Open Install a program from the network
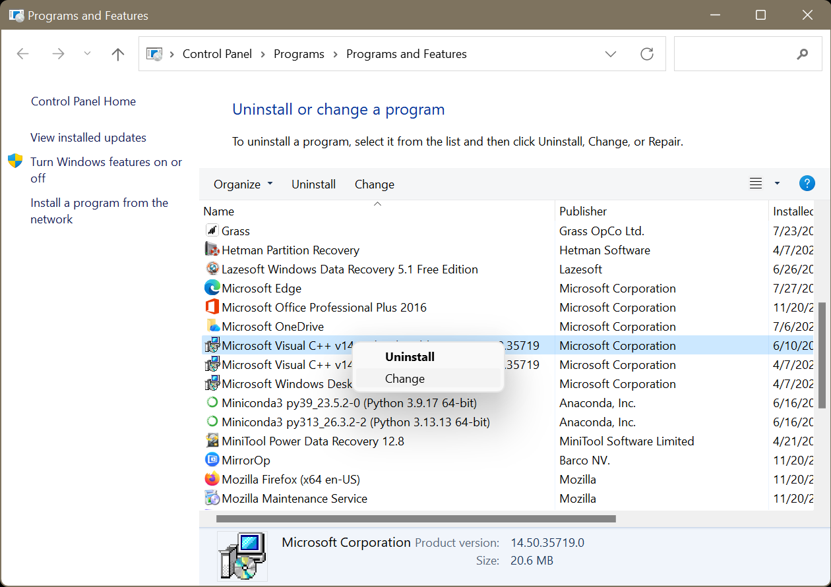Image resolution: width=831 pixels, height=587 pixels. tap(100, 211)
